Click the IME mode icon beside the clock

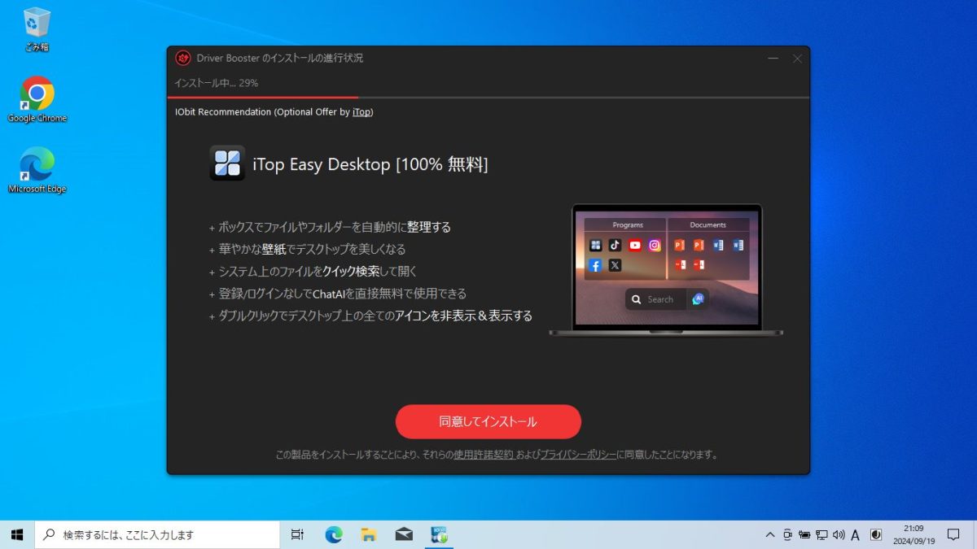[x=876, y=535]
